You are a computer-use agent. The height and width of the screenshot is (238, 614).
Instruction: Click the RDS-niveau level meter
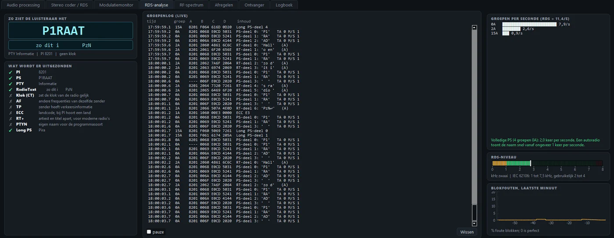click(547, 163)
